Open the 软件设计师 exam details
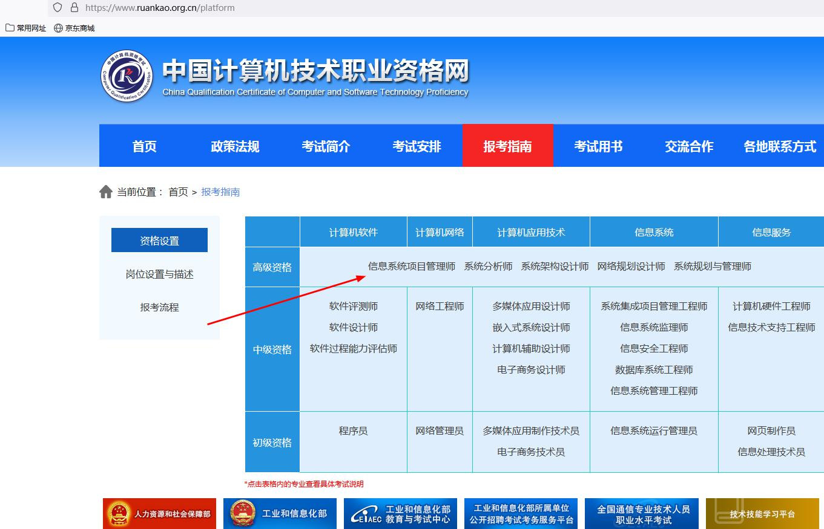 (x=354, y=328)
